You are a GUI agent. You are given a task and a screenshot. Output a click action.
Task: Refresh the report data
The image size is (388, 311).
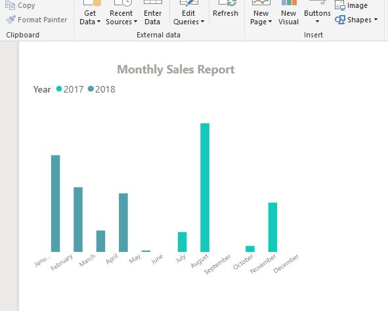[225, 9]
